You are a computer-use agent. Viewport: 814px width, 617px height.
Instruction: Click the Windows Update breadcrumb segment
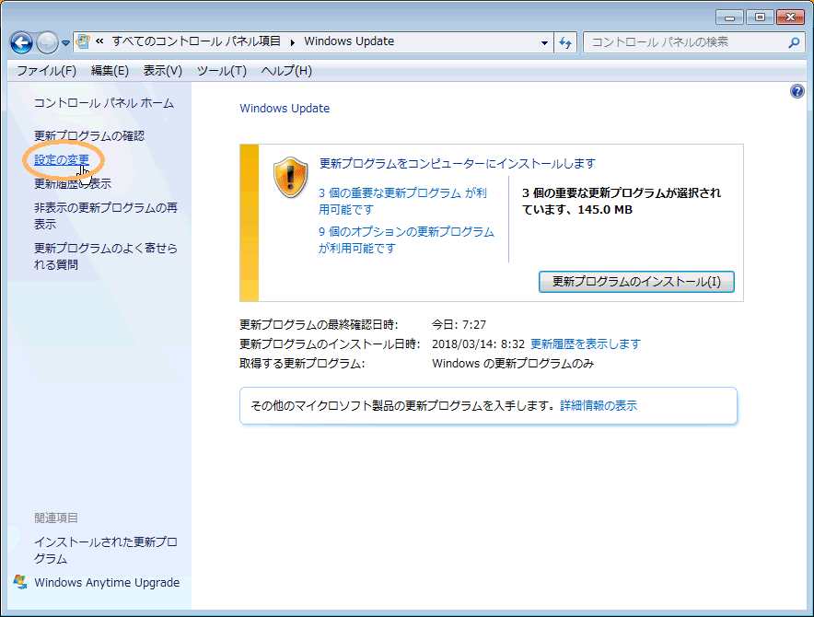pyautogui.click(x=349, y=41)
